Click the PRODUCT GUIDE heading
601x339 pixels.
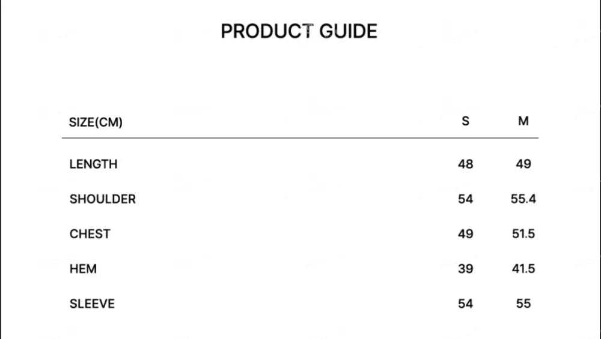click(x=299, y=31)
